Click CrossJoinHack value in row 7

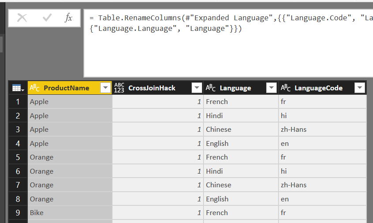pos(158,185)
